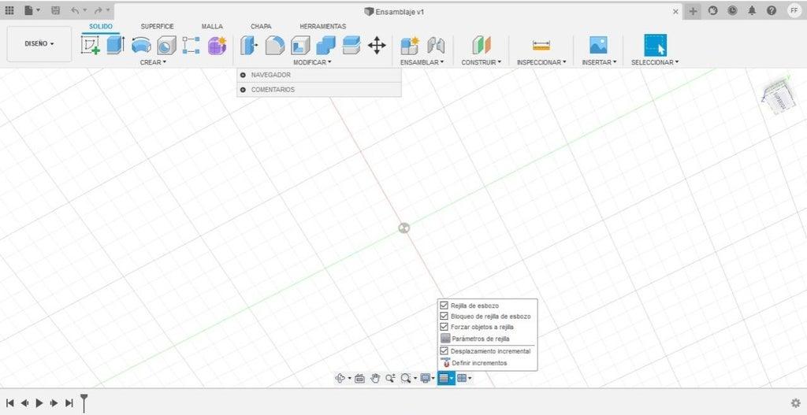Screen dimensions: 807x415
Task: Create a new component
Action: [410, 45]
